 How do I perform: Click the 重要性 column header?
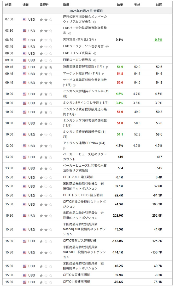(44, 5)
